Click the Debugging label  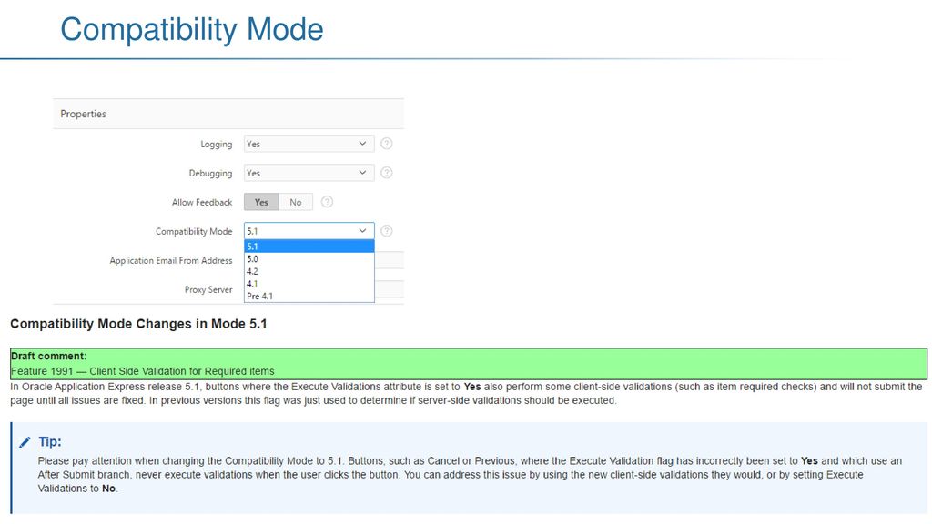coord(210,174)
